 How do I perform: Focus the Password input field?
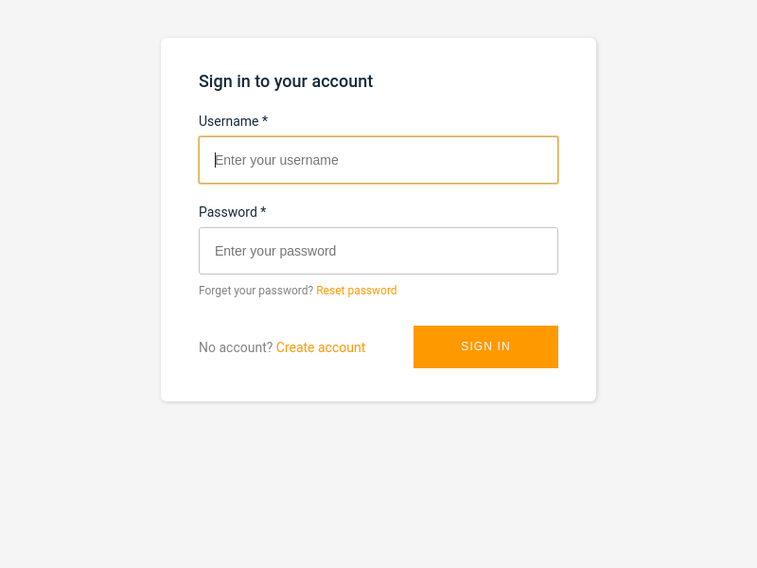click(x=378, y=251)
